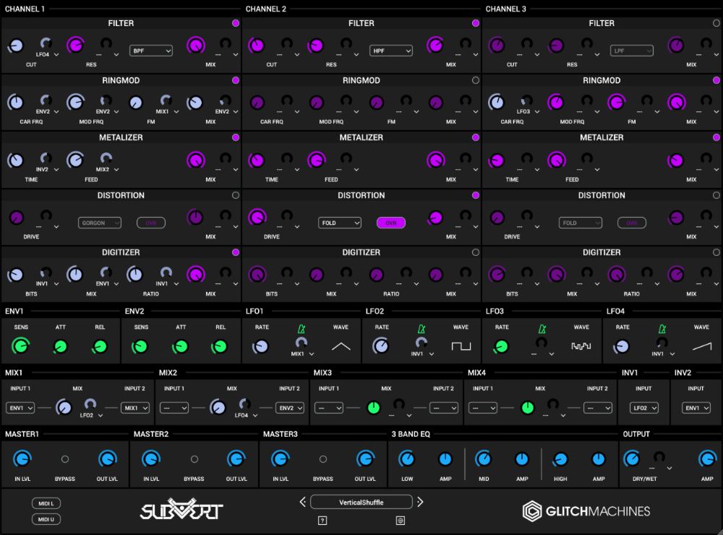Go to the next preset arrow

point(420,502)
